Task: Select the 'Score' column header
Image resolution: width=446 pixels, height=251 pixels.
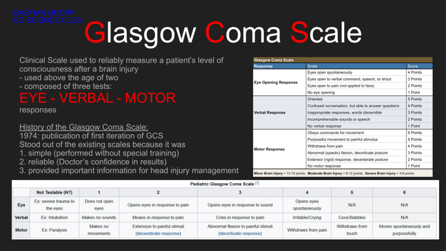Action: pyautogui.click(x=413, y=67)
